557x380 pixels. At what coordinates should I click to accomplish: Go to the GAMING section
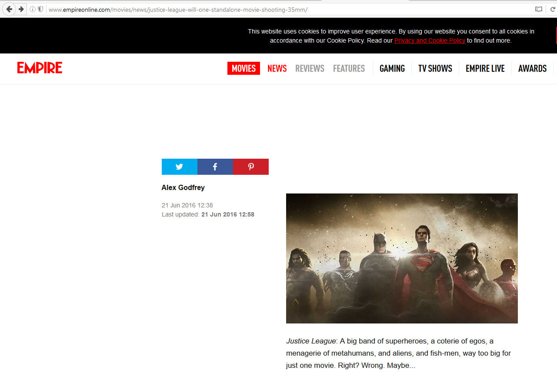coord(392,68)
